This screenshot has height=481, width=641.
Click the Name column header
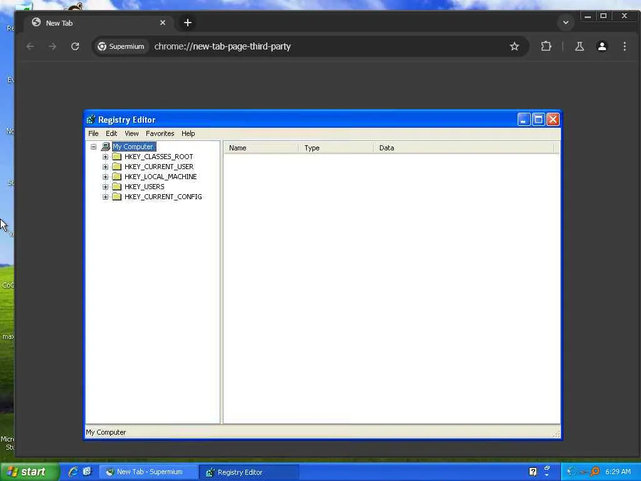point(261,148)
